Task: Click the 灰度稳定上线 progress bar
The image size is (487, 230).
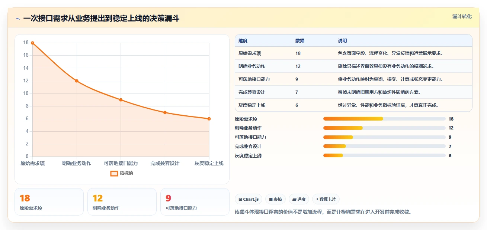Action: (384, 156)
